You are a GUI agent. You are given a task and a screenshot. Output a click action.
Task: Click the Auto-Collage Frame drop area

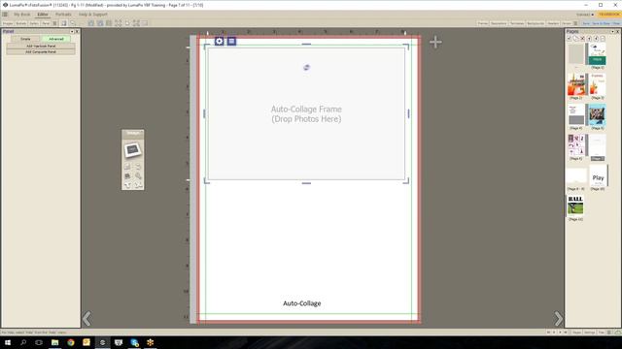pos(306,114)
